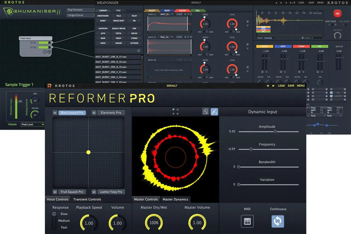Click the LOAD button in Reformer Pro

[x=281, y=86]
